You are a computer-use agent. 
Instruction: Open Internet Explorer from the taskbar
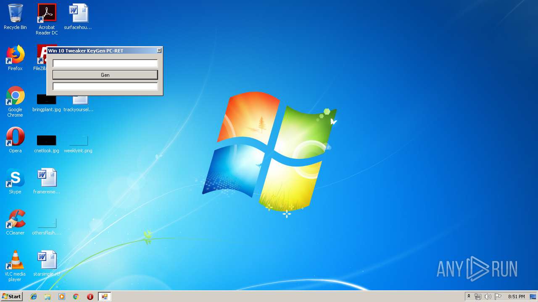pyautogui.click(x=34, y=297)
